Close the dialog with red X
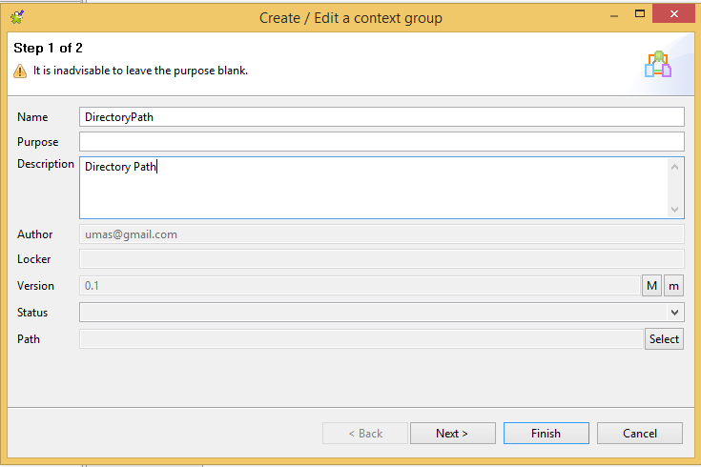 tap(673, 14)
